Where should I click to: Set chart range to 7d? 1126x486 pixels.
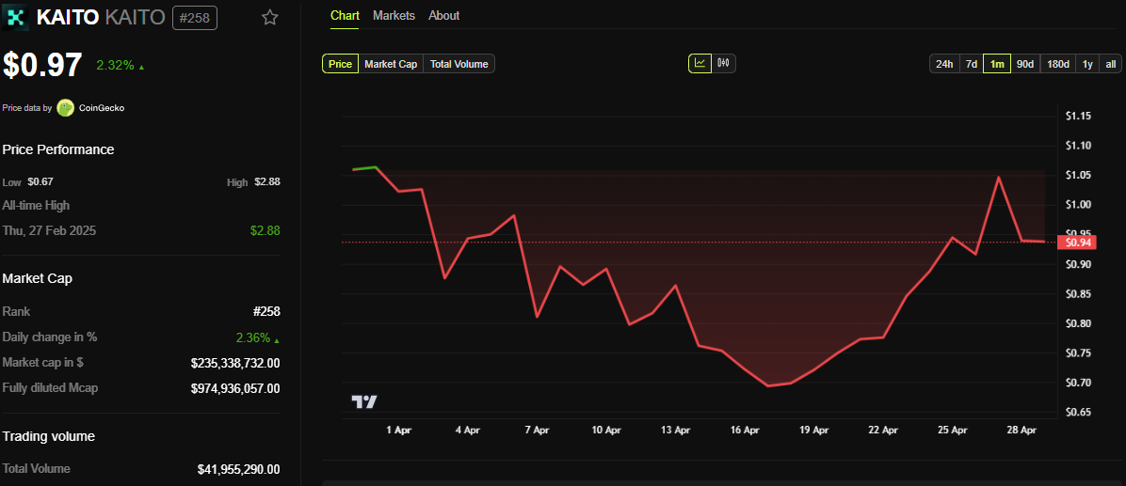pyautogui.click(x=971, y=64)
